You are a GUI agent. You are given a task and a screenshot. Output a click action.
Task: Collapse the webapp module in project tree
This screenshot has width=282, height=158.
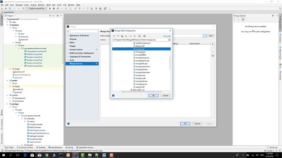[x=7, y=104]
